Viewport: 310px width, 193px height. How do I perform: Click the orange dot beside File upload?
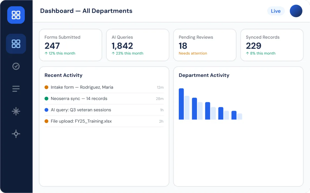(47, 121)
